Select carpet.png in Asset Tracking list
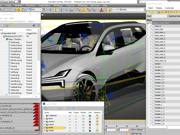The width and height of the screenshot is (180, 135). coord(15,54)
